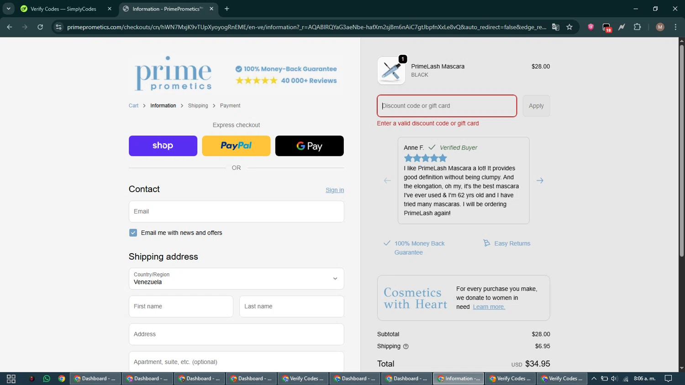Select the Information - PrimePrometics tab
The width and height of the screenshot is (685, 385).
coord(167,9)
